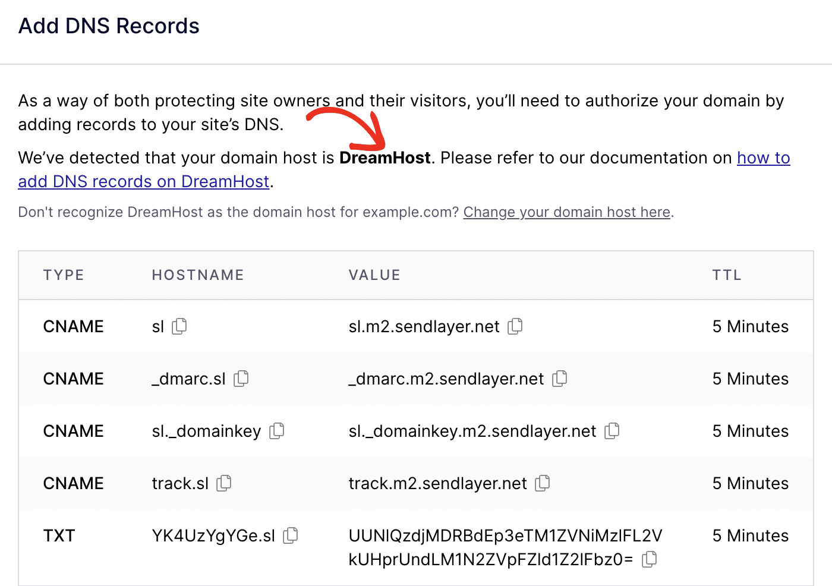
Task: Copy the sl.m2.sendlayer.net CNAME value
Action: click(x=515, y=326)
